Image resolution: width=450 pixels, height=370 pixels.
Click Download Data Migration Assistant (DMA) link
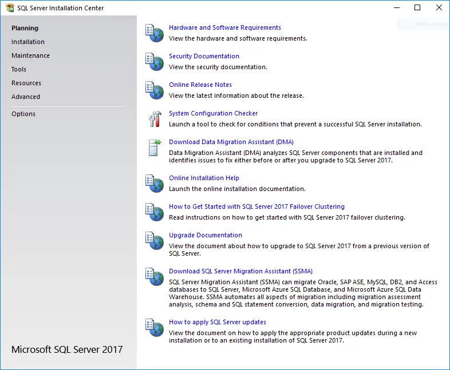[x=231, y=142]
